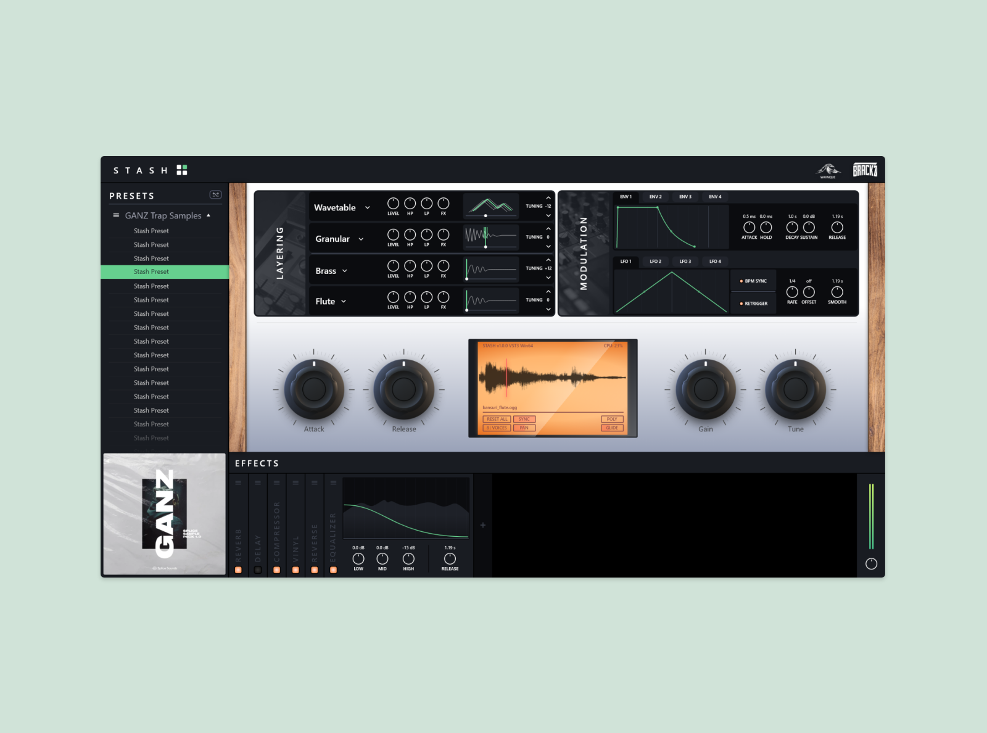Click the GLIDE button on the display
The width and height of the screenshot is (987, 733).
coord(612,428)
